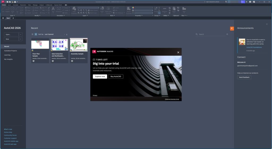Select the Home ribbon tab
Viewport: 272px width, 149px height.
4,5
